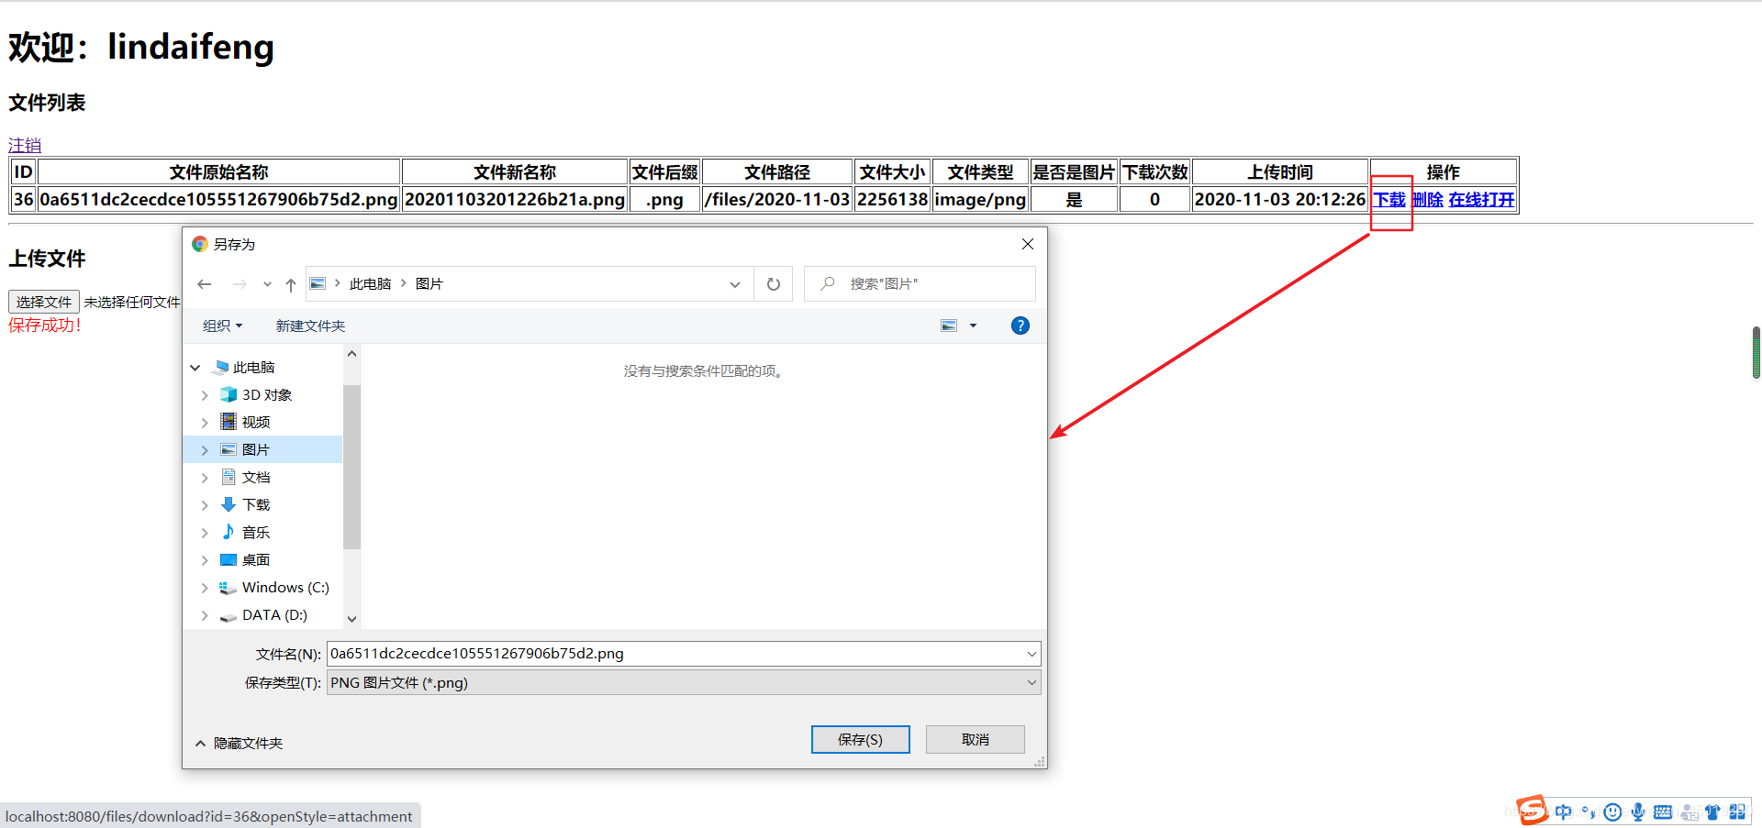Toggle Chinese/English mode on the Sogou bar
This screenshot has height=828, width=1762.
tap(1564, 811)
